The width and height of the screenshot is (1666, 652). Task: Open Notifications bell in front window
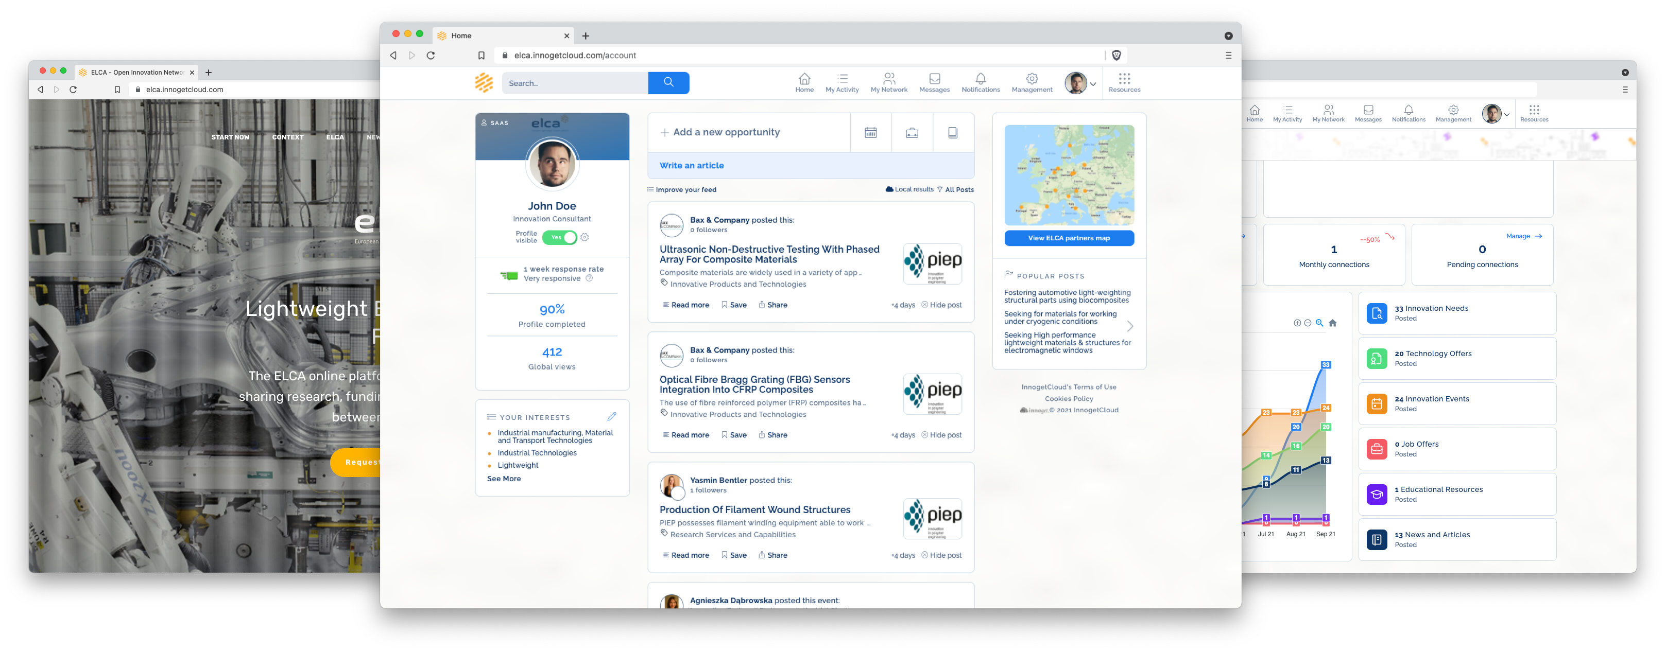pos(981,83)
